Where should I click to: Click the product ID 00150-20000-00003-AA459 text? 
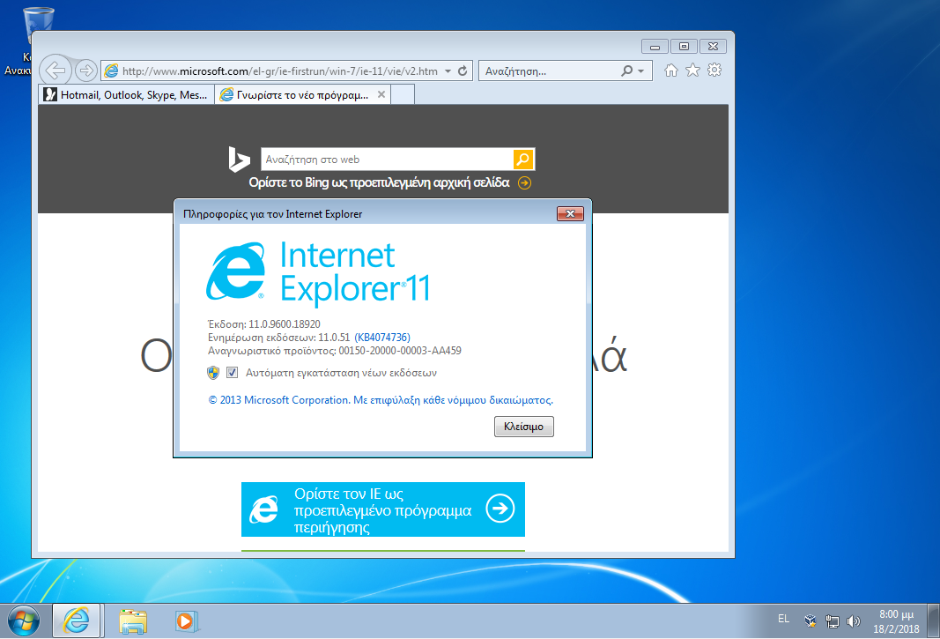[x=400, y=351]
